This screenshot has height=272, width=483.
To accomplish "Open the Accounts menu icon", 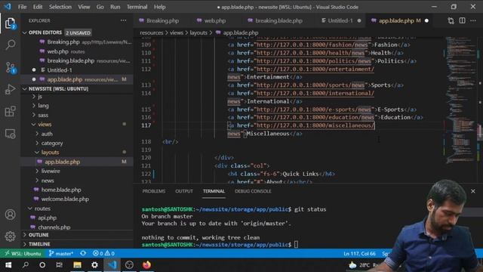I will (x=10, y=215).
